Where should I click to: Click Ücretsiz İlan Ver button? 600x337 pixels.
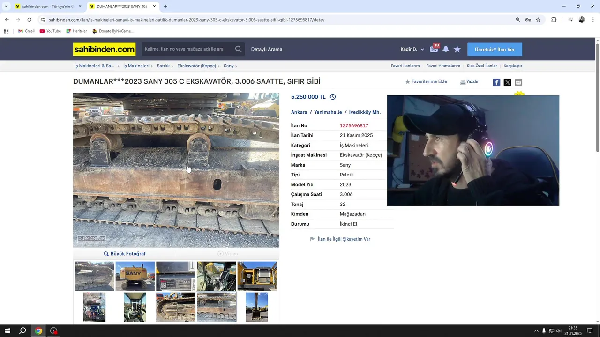coord(495,49)
